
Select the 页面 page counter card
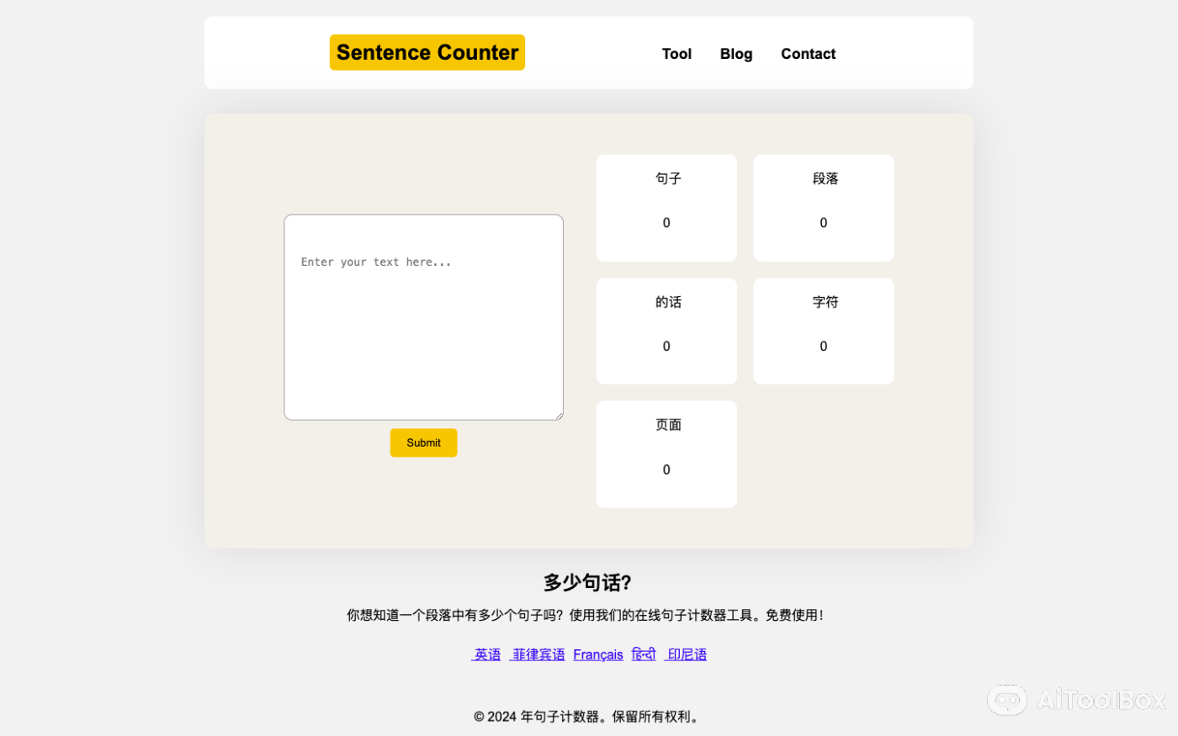tap(666, 453)
